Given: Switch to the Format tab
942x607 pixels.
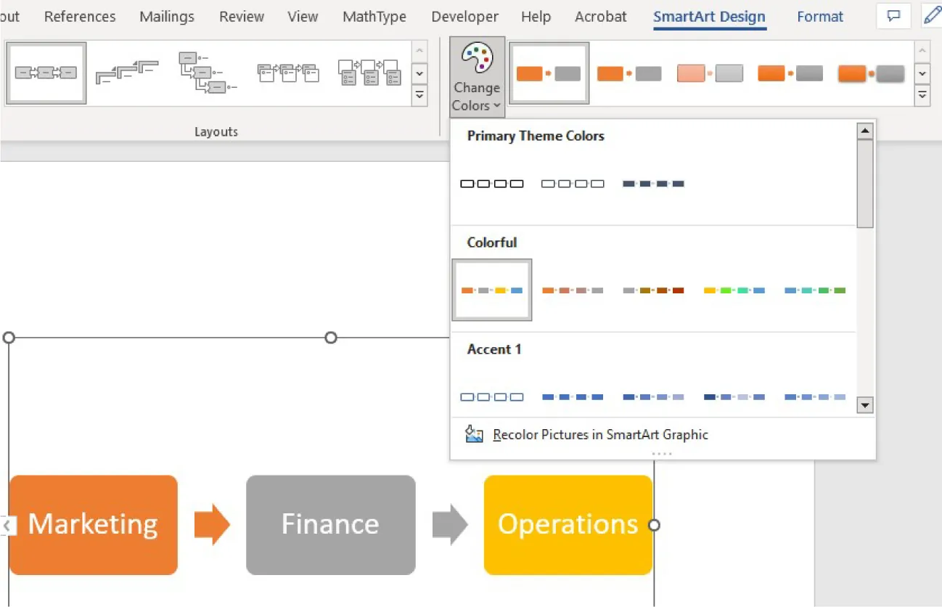Looking at the screenshot, I should (x=819, y=16).
